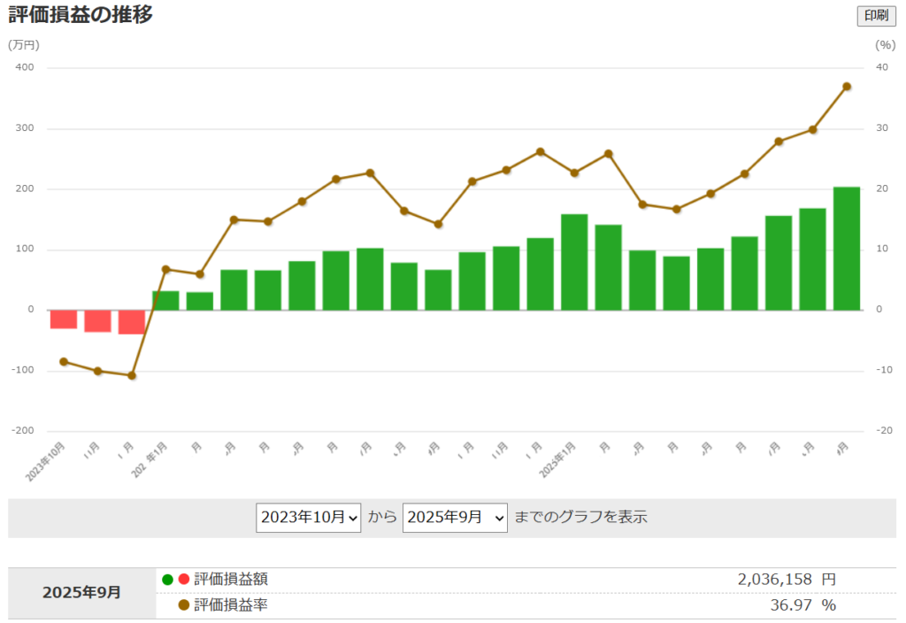Click the first line marker at 2023年10月
Viewport: 906px width, 623px height.
[x=64, y=361]
